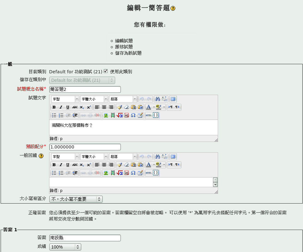
Task: Insert special character (Omega) in general feedback editor
Action: (x=133, y=173)
